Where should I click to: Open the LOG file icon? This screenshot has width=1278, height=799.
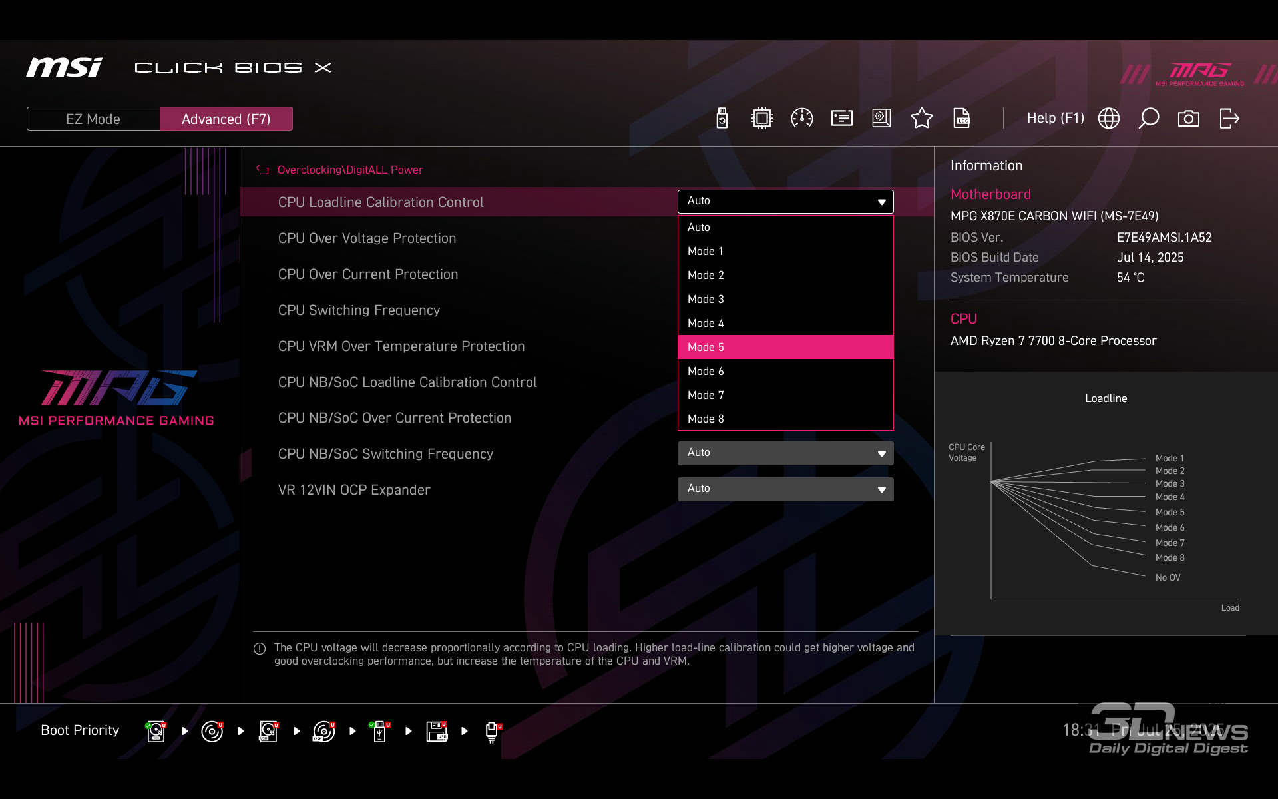(962, 119)
